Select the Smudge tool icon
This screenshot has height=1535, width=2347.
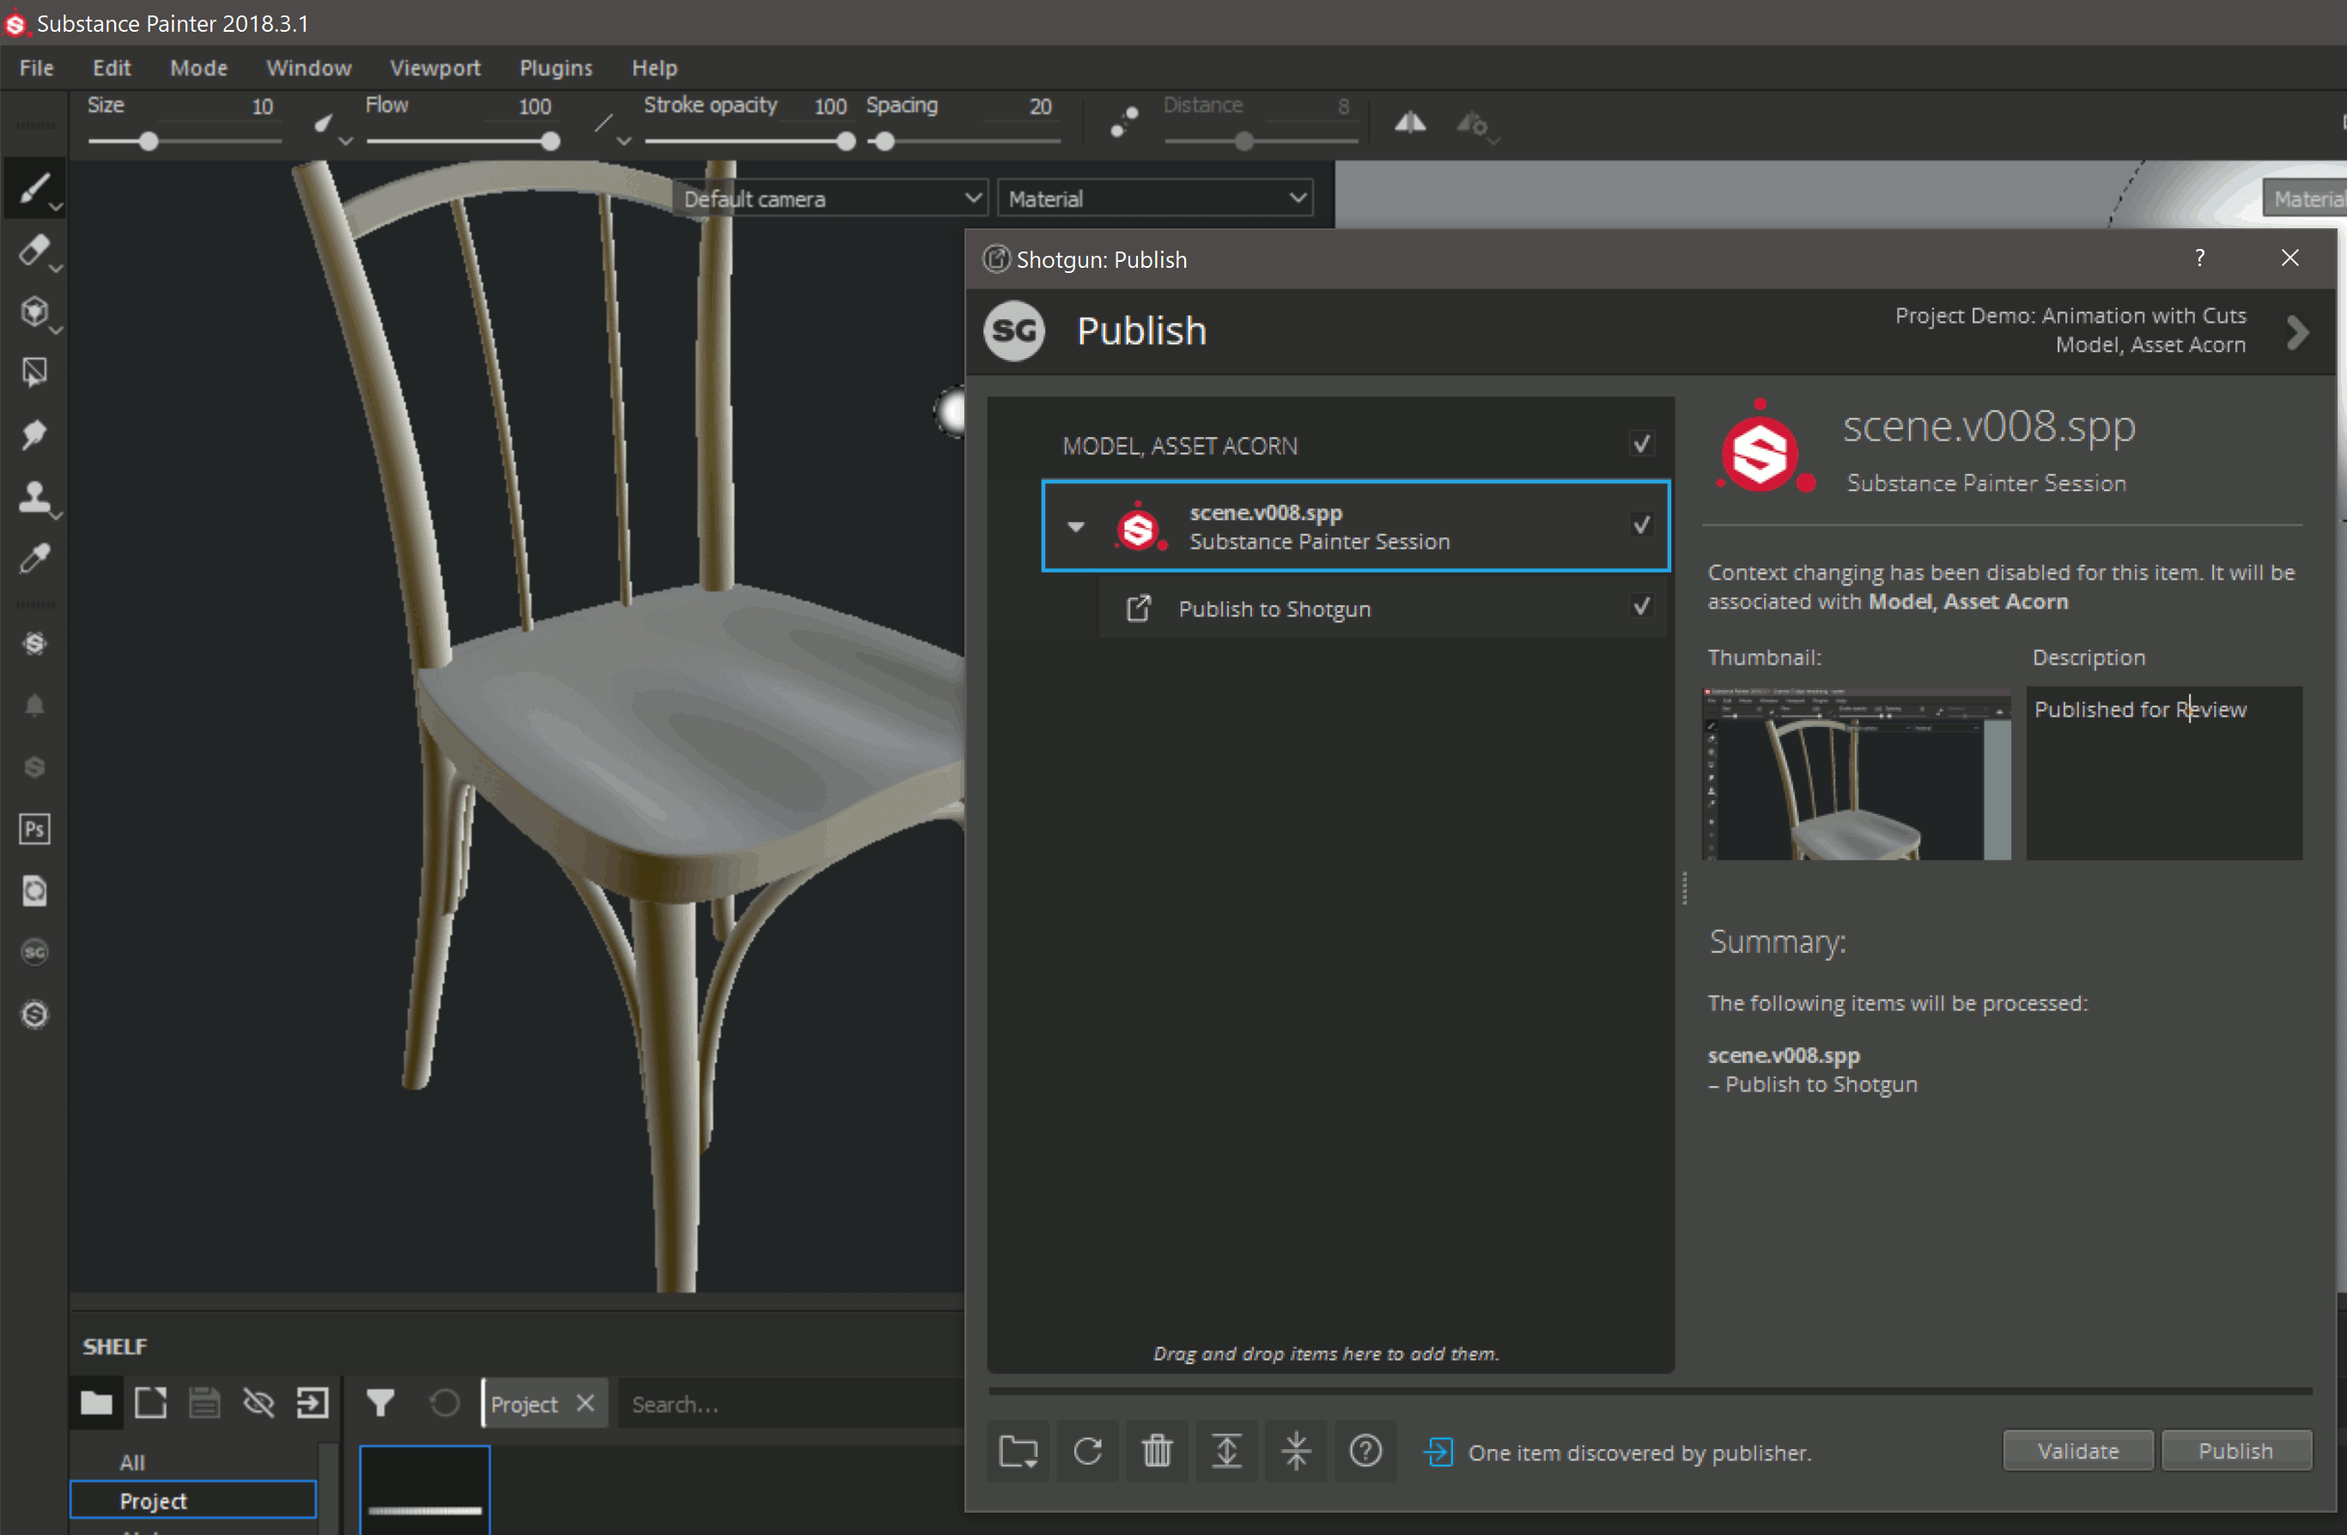coord(33,434)
